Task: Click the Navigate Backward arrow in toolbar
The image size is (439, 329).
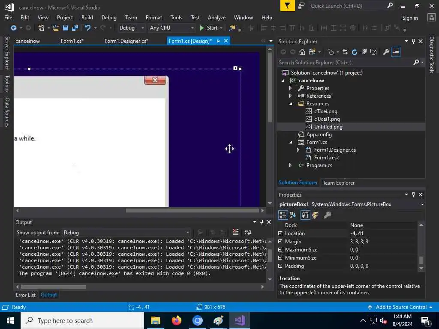Action: pyautogui.click(x=13, y=28)
